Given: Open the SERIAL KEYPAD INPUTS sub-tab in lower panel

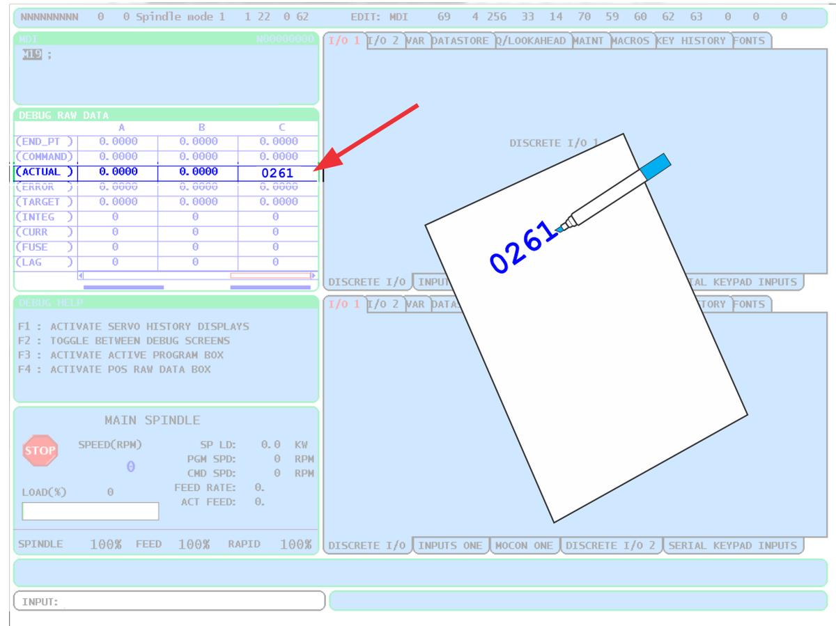Looking at the screenshot, I should pos(733,546).
